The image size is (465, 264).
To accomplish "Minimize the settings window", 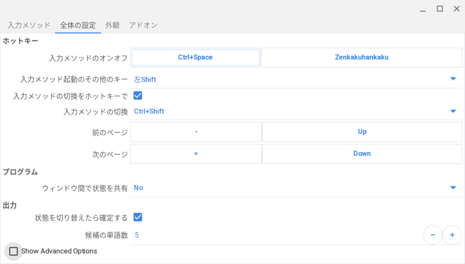I will 423,10.
